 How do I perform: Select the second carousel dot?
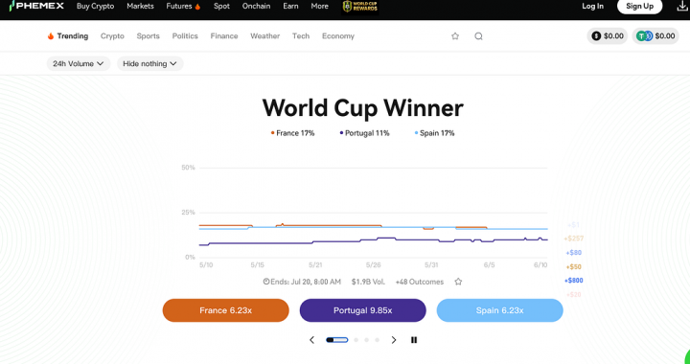coord(356,340)
